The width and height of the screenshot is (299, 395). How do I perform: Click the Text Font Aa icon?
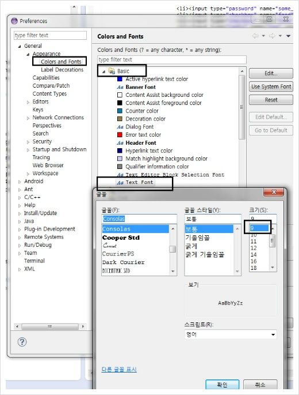point(120,182)
